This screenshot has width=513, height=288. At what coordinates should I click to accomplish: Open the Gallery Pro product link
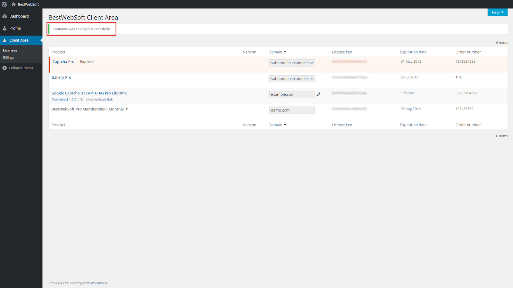[x=61, y=77]
